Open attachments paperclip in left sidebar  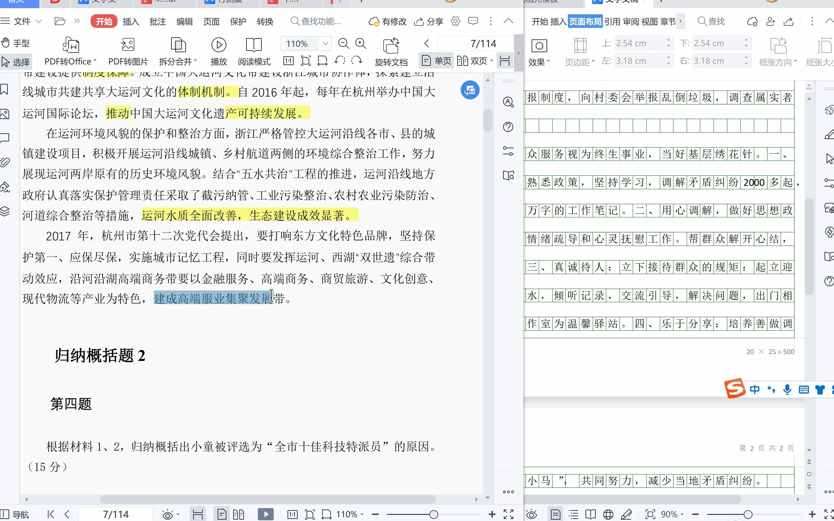pyautogui.click(x=4, y=162)
